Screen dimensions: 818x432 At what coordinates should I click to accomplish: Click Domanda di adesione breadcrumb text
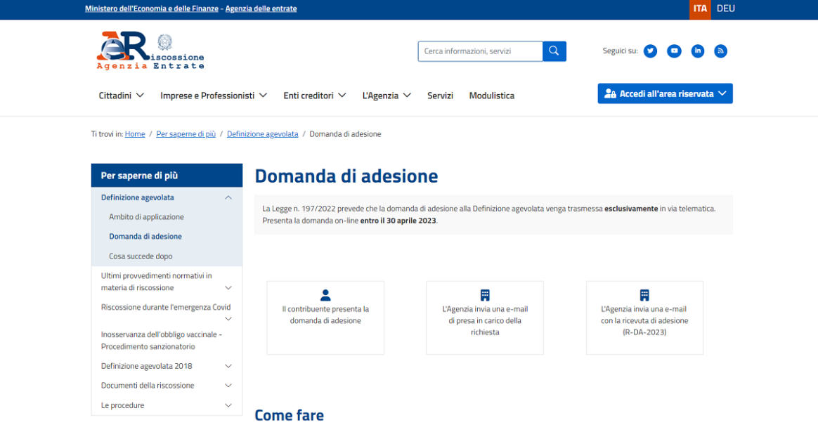[345, 134]
